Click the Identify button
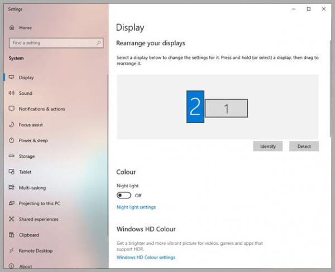 [268, 147]
